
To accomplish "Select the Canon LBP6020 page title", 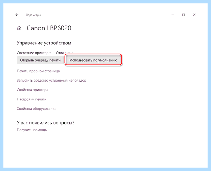I will click(x=49, y=28).
